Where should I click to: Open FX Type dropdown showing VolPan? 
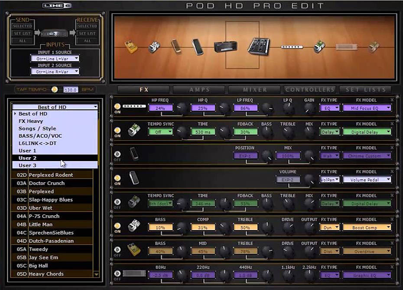tap(329, 180)
